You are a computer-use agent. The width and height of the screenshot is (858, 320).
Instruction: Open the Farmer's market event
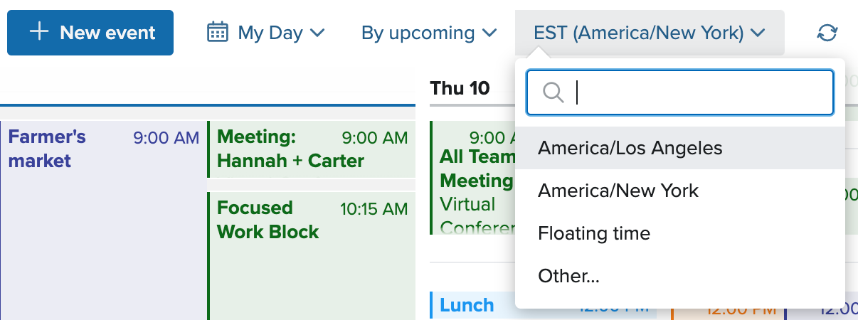click(x=102, y=220)
